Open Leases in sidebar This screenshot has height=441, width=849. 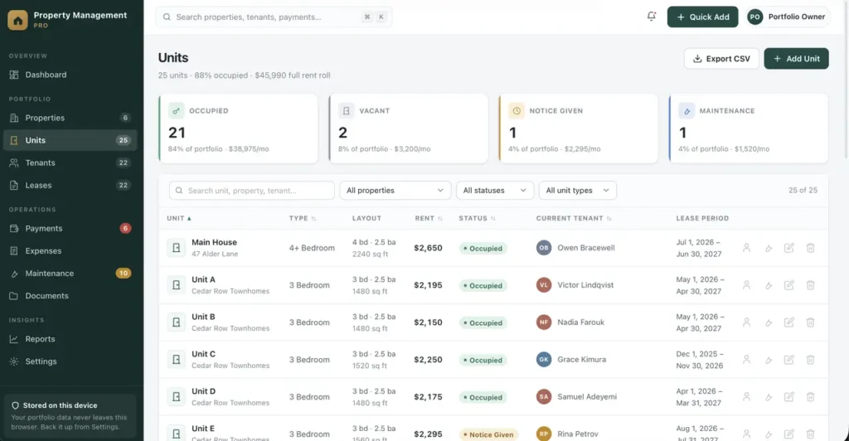(70, 185)
